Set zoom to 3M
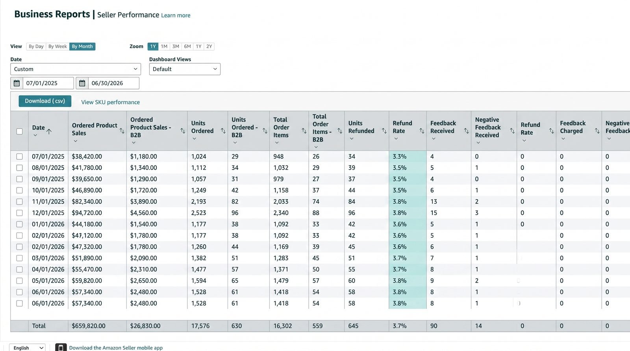 click(x=176, y=46)
